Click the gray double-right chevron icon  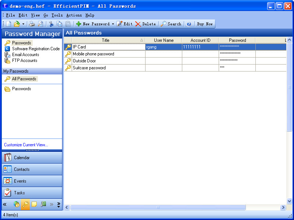[51, 204]
